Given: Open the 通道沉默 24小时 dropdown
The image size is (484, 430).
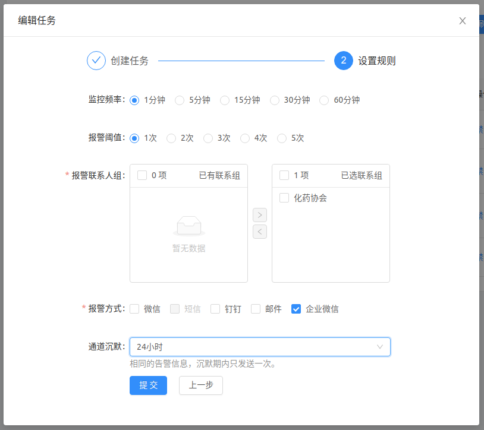Looking at the screenshot, I should pos(260,347).
